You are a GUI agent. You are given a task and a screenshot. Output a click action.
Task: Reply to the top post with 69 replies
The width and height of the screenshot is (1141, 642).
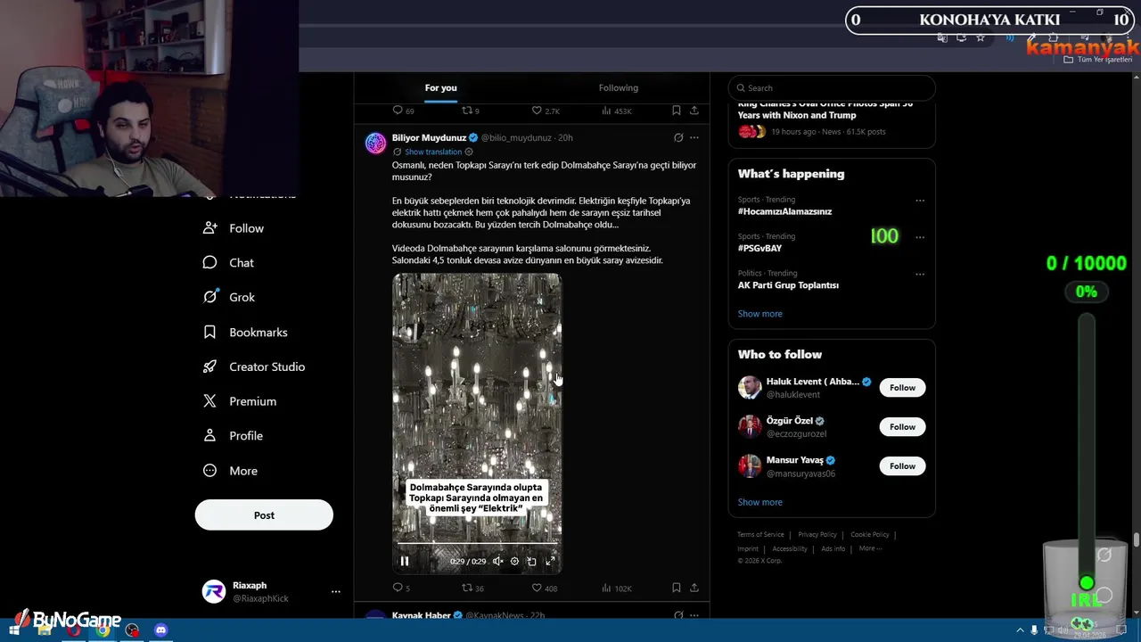[403, 111]
